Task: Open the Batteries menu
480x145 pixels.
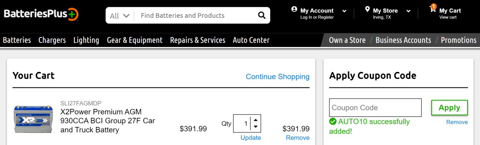Action: point(17,40)
